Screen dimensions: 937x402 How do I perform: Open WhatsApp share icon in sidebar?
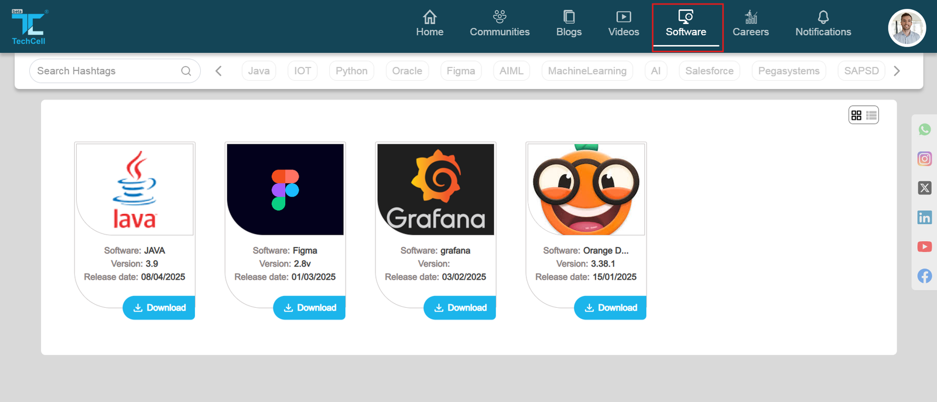coord(924,129)
